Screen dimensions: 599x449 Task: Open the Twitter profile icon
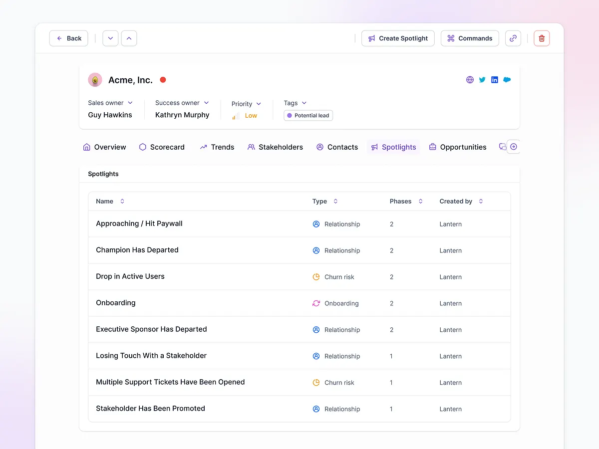(x=482, y=80)
